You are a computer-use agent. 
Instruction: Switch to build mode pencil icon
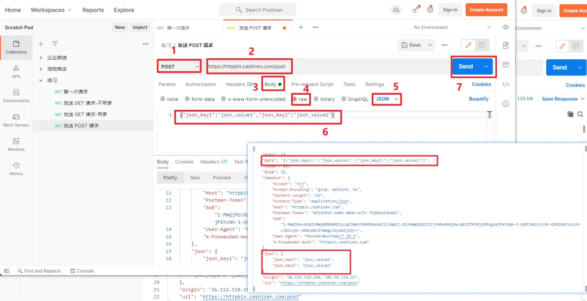tap(468, 45)
